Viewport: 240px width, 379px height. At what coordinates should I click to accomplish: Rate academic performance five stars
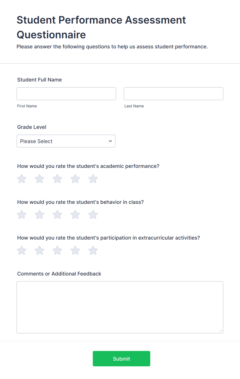click(x=93, y=179)
